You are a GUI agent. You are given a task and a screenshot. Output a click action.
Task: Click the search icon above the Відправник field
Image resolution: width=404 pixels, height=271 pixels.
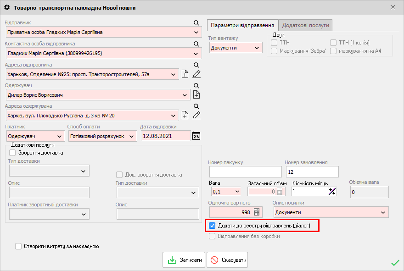pos(196,23)
